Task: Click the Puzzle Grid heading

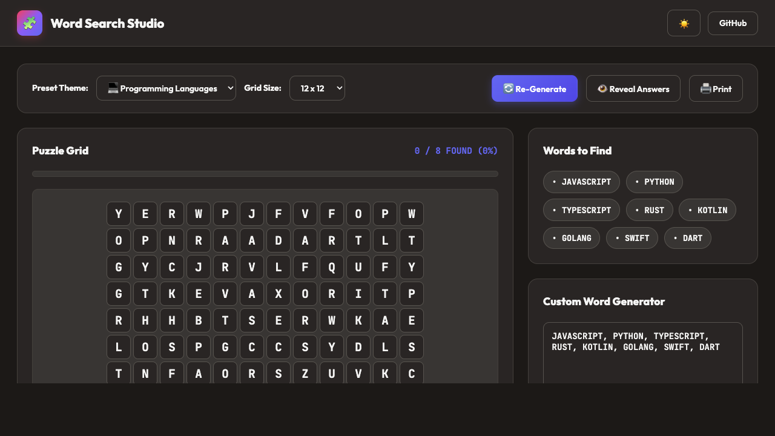Action: tap(61, 151)
